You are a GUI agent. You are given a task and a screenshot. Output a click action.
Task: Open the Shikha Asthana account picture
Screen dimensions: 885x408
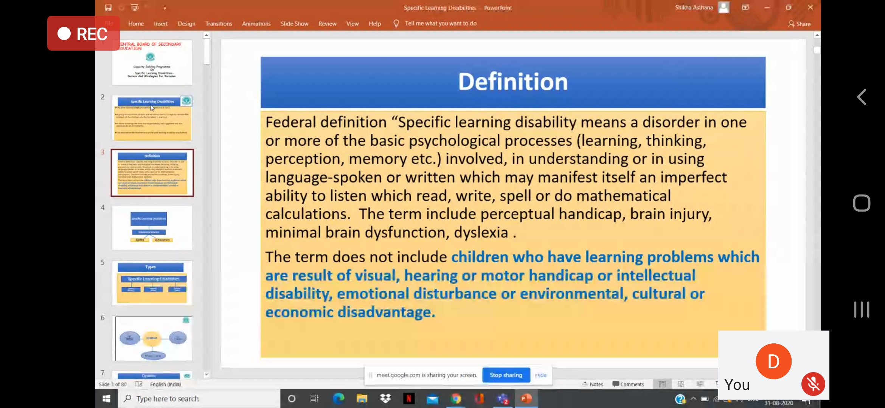[x=724, y=8]
